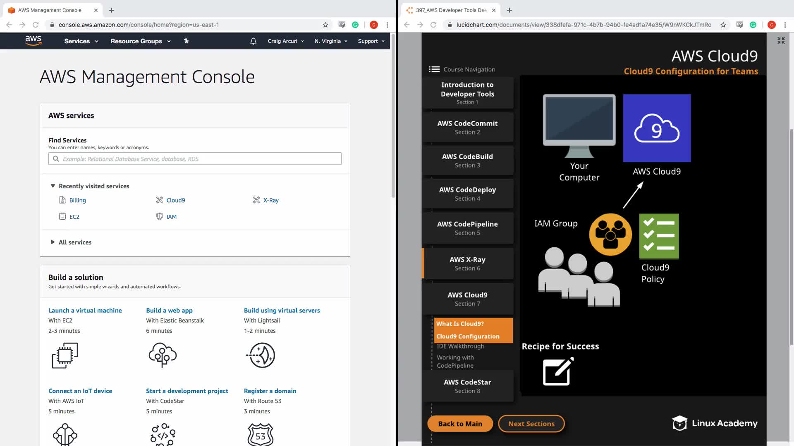This screenshot has width=794, height=446.
Task: Collapse Recently visited services section
Action: [53, 186]
